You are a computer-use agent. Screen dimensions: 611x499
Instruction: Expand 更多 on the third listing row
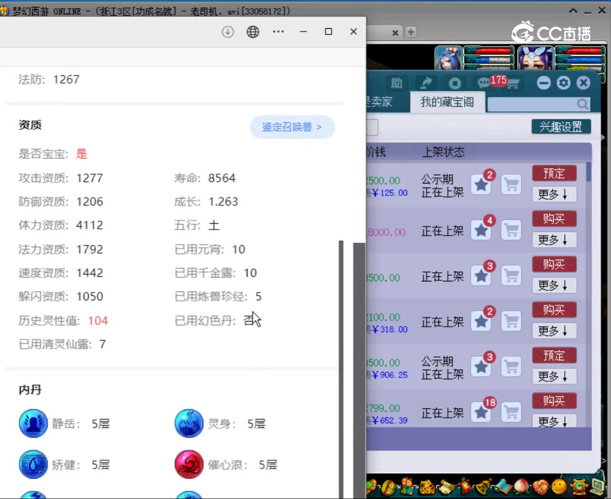point(554,285)
